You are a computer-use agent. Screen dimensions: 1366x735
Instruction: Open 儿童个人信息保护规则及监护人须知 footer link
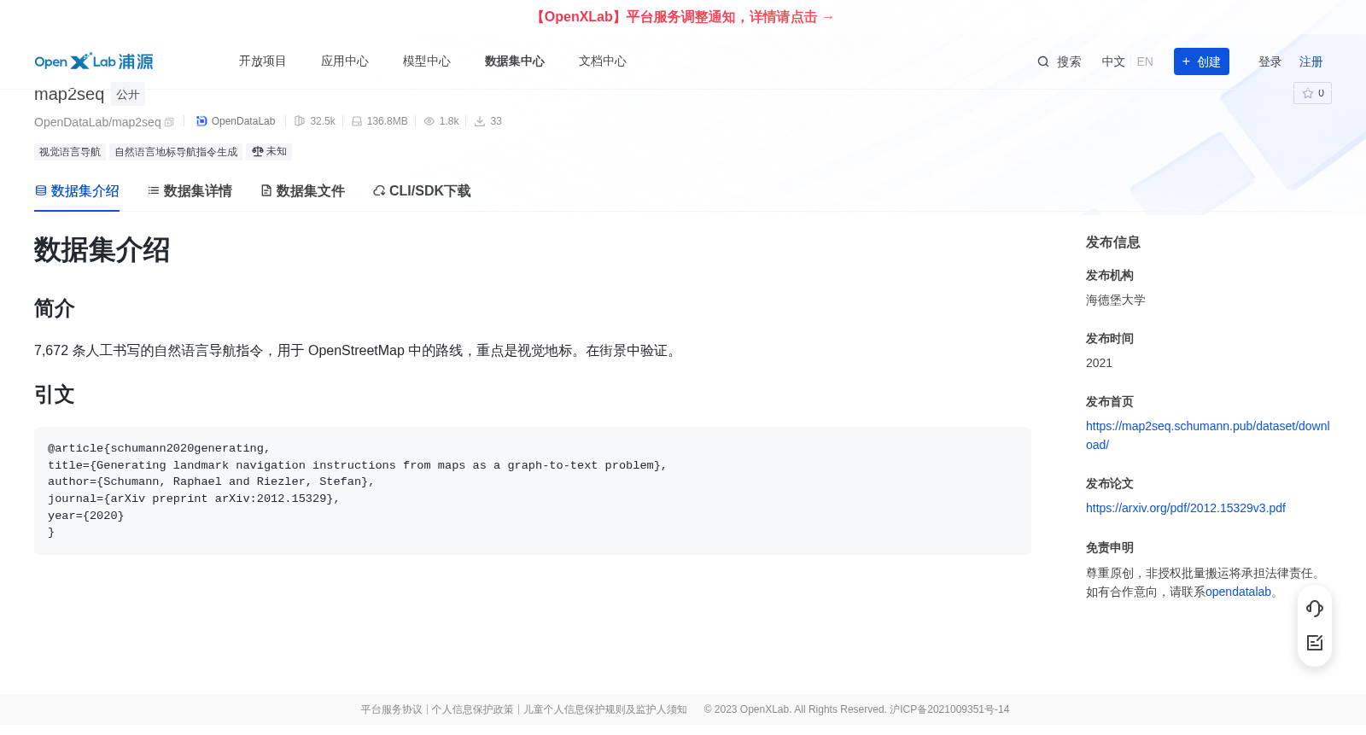pyautogui.click(x=604, y=709)
